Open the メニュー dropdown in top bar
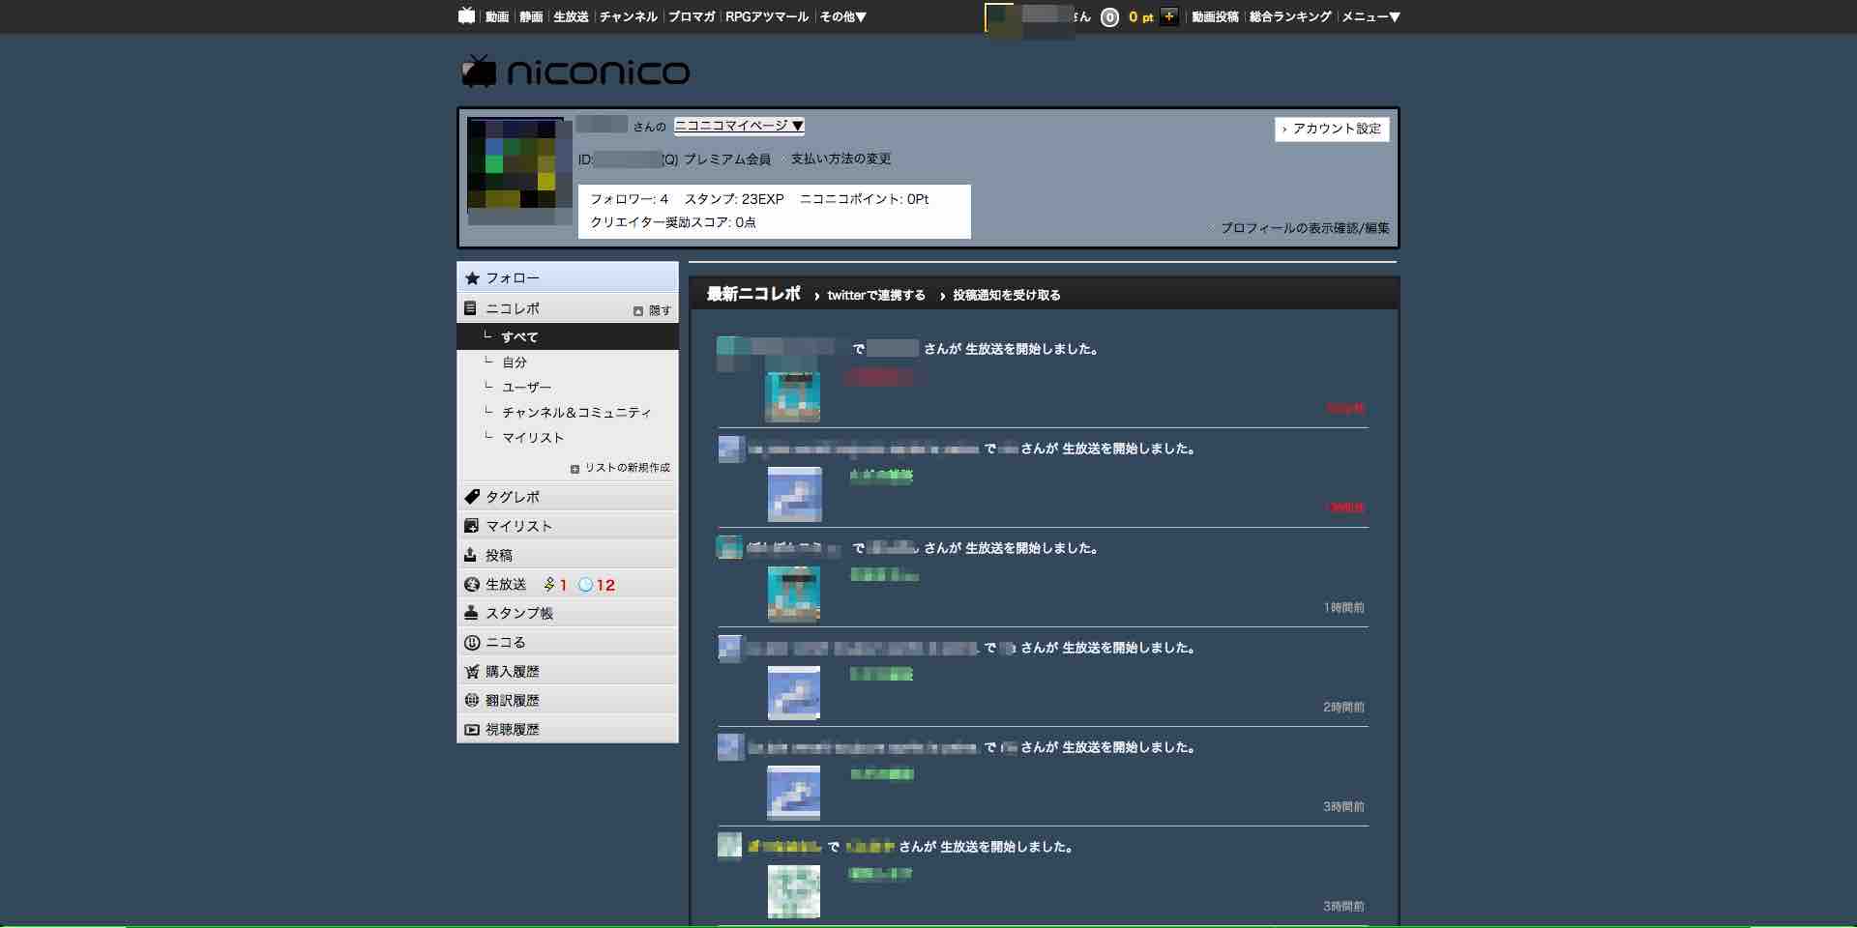This screenshot has height=928, width=1857. point(1371,16)
